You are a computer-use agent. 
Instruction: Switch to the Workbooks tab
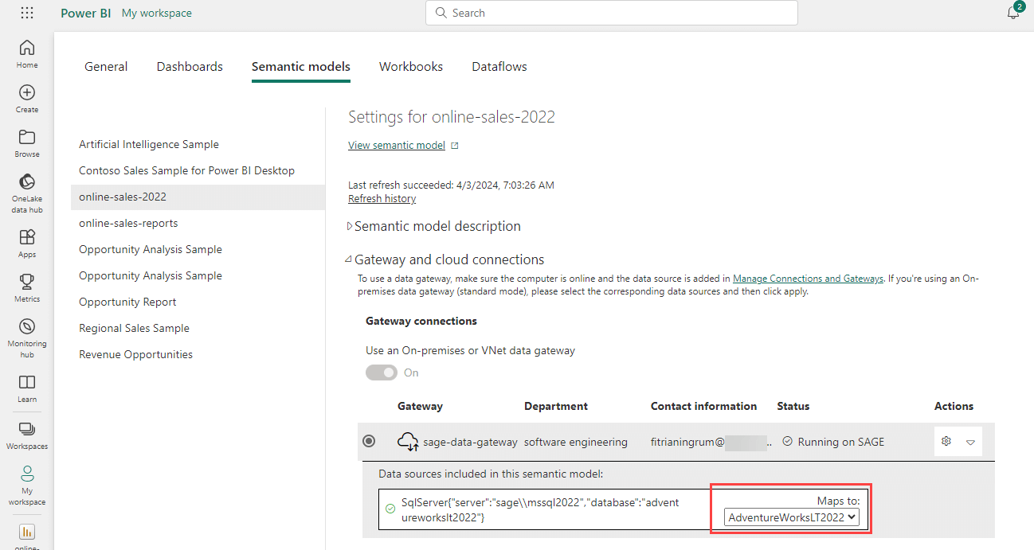(410, 66)
